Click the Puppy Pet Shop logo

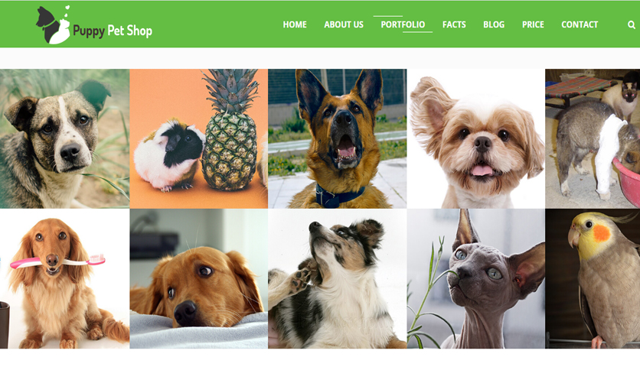point(94,25)
